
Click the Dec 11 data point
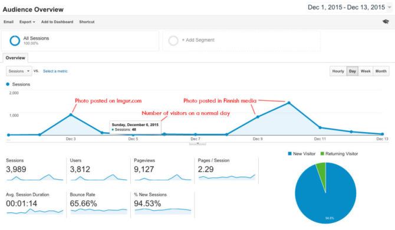click(320, 127)
